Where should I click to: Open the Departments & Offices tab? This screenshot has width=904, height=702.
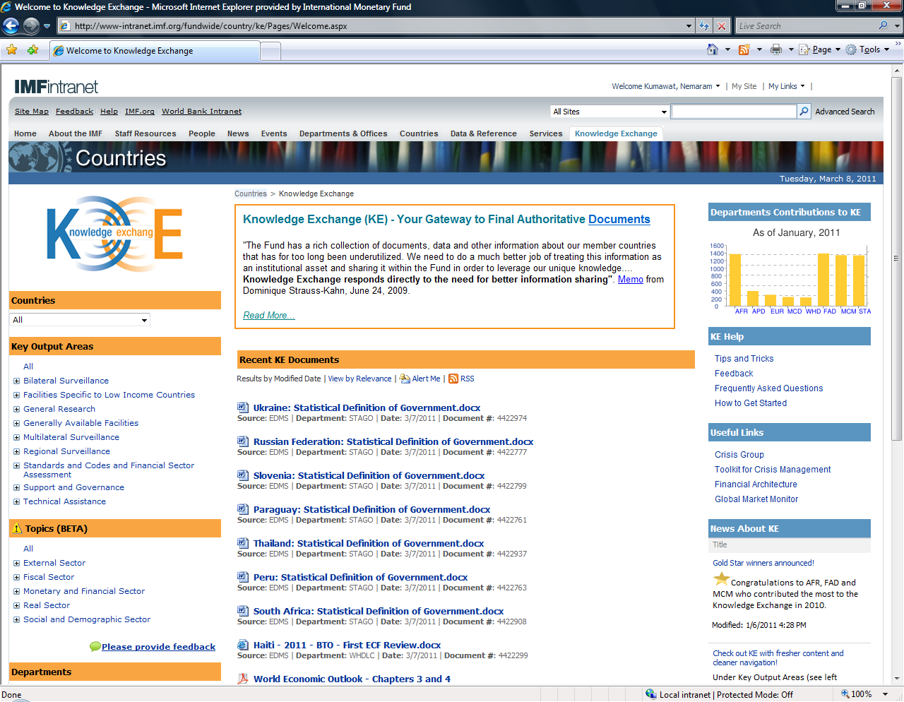point(343,133)
